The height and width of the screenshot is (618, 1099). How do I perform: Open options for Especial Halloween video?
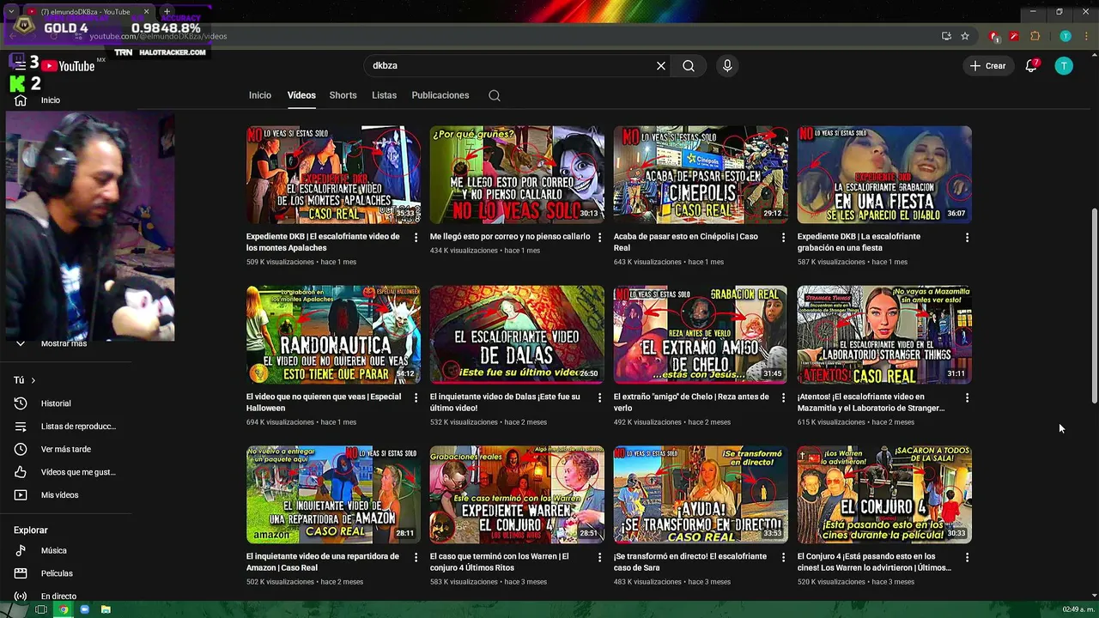tap(416, 397)
